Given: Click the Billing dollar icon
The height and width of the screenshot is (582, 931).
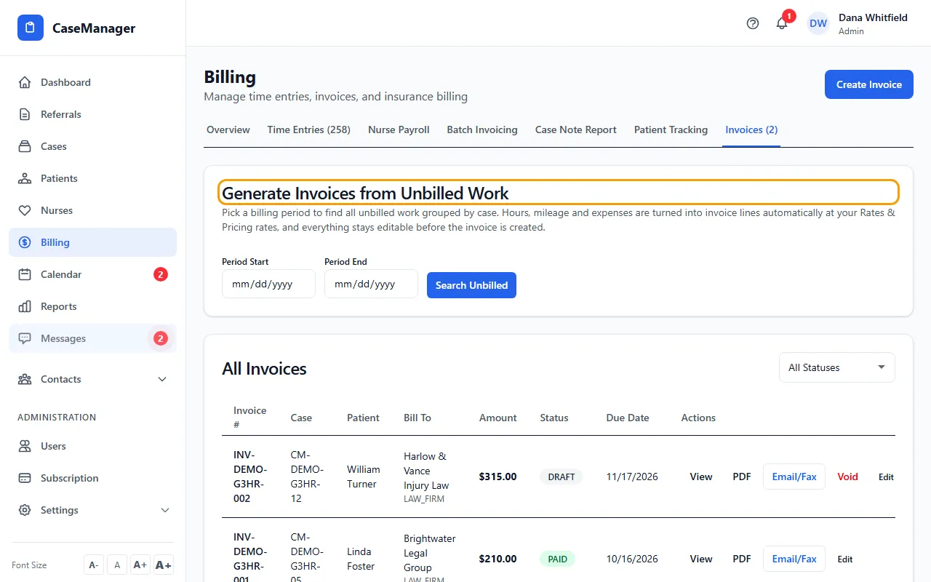Looking at the screenshot, I should 25,242.
